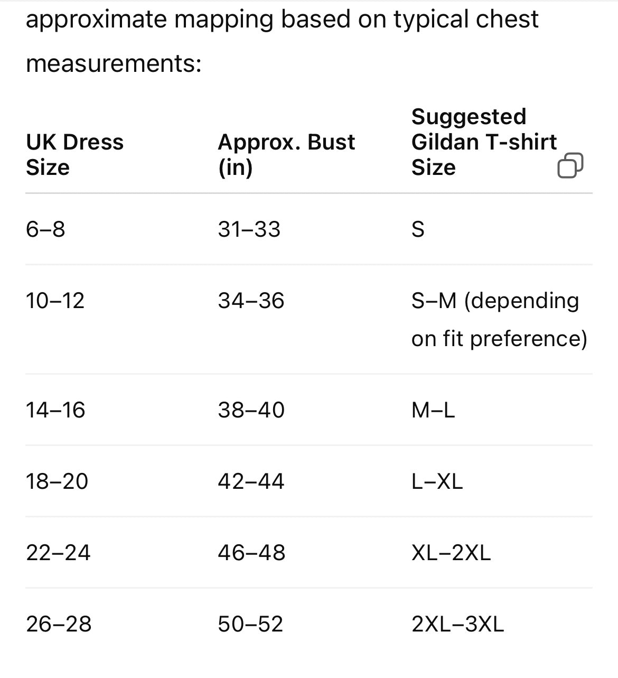Click the "UK Dress Size" column header
This screenshot has width=618, height=678.
tap(74, 155)
